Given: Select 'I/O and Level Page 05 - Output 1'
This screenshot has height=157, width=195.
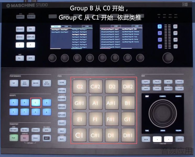Looking at the screenshot, I should pos(111,39).
